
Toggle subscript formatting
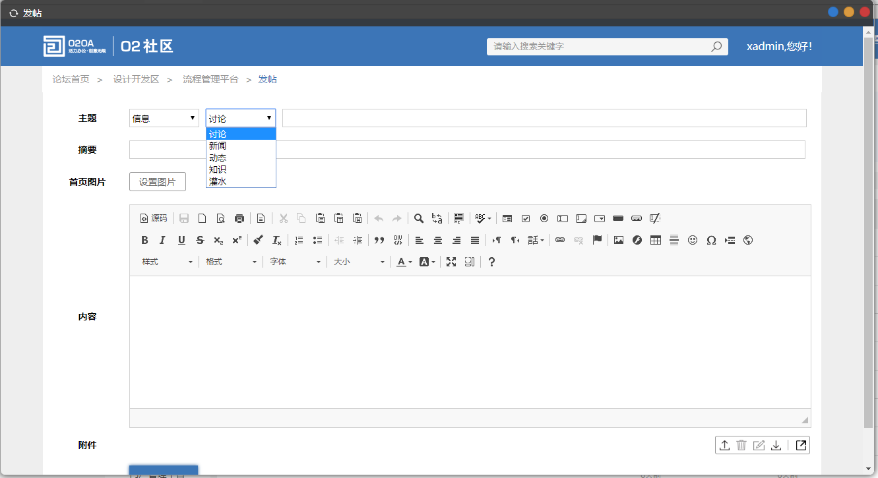click(x=218, y=240)
